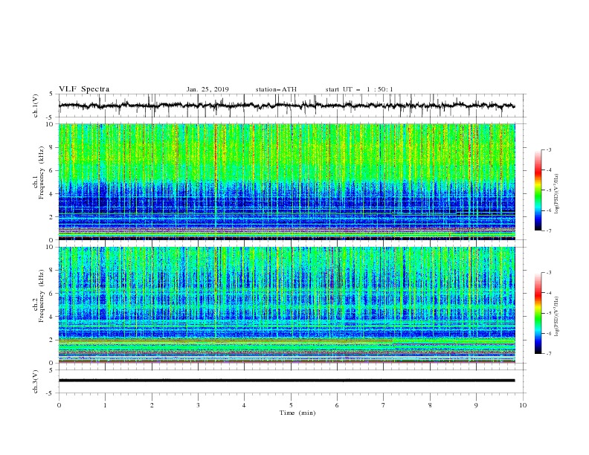The height and width of the screenshot is (455, 589).
Task: Click the 'VLF Spectra' title text
Action: coord(84,89)
